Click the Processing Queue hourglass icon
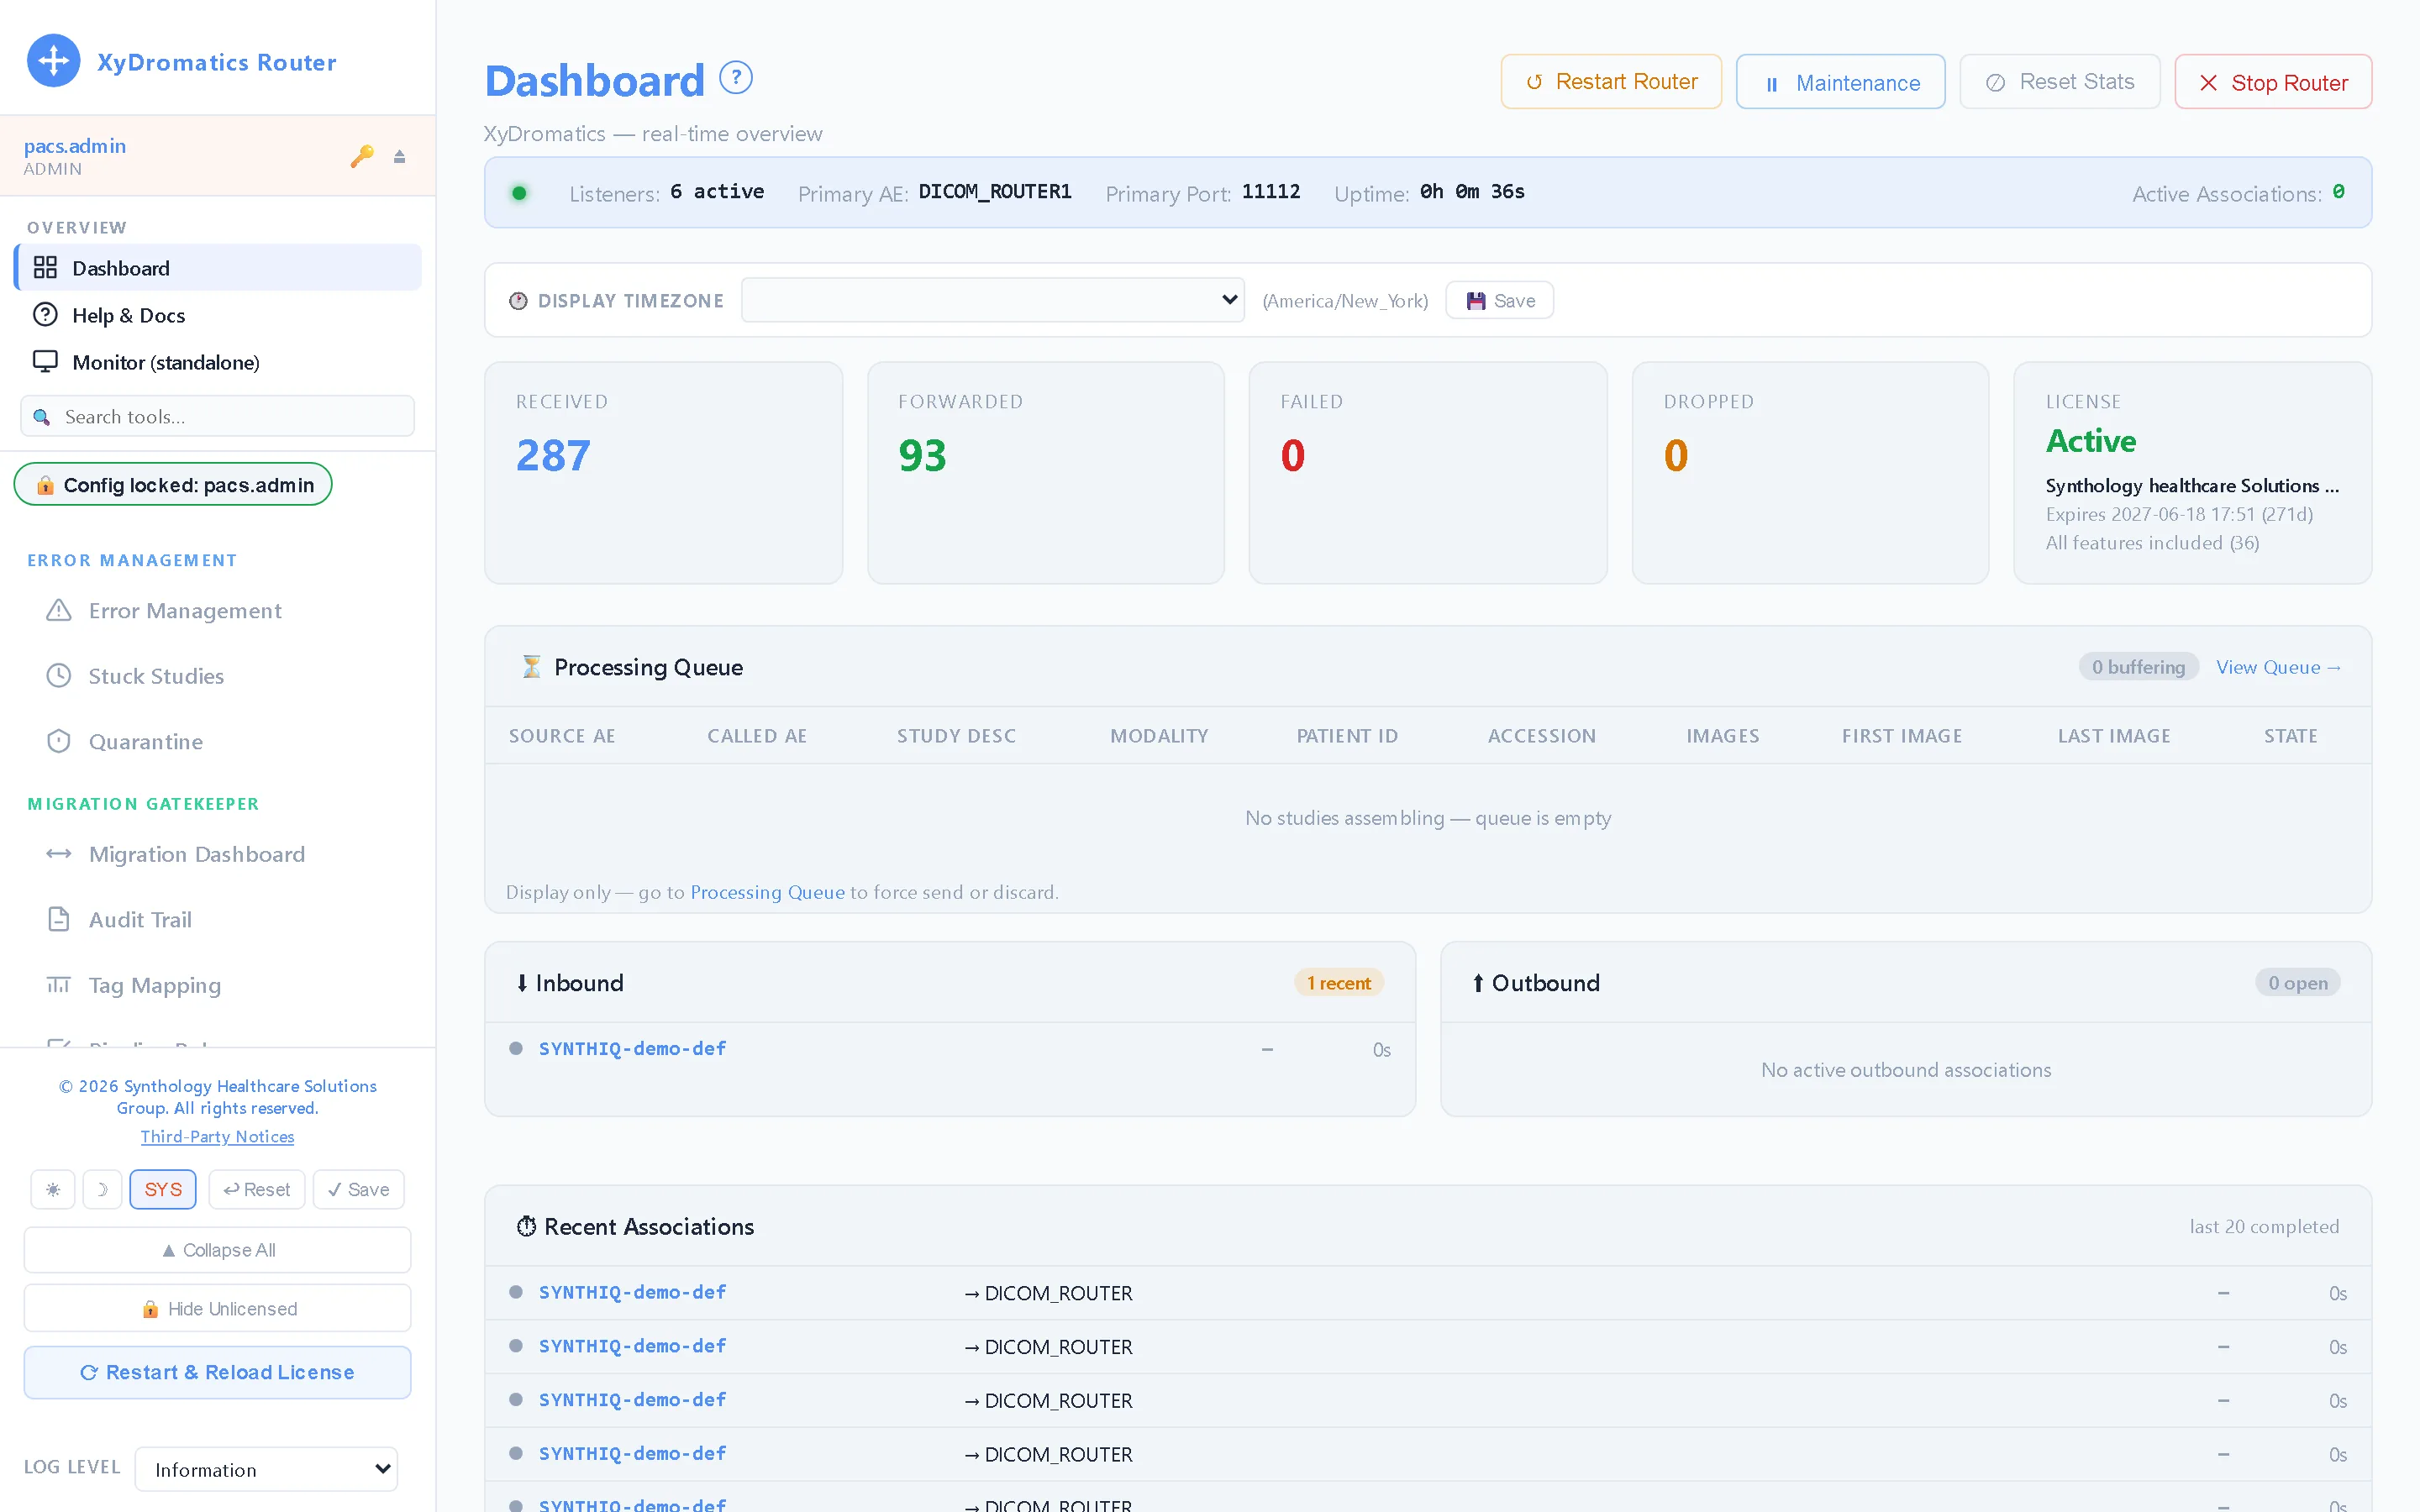This screenshot has height=1512, width=2420. (x=532, y=666)
